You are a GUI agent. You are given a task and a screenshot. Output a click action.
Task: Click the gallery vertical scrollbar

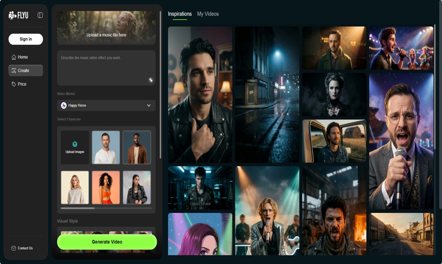tap(435, 87)
